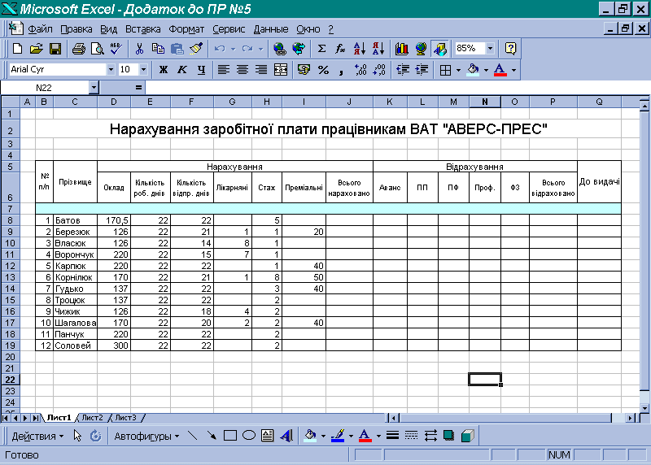Switch to Лист2 sheet tab
This screenshot has width=651, height=465.
(92, 418)
